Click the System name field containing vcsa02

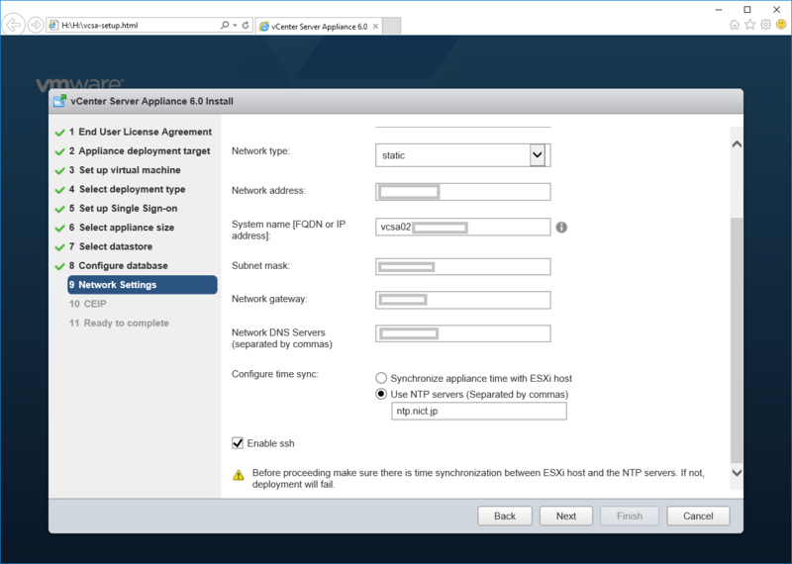click(463, 227)
